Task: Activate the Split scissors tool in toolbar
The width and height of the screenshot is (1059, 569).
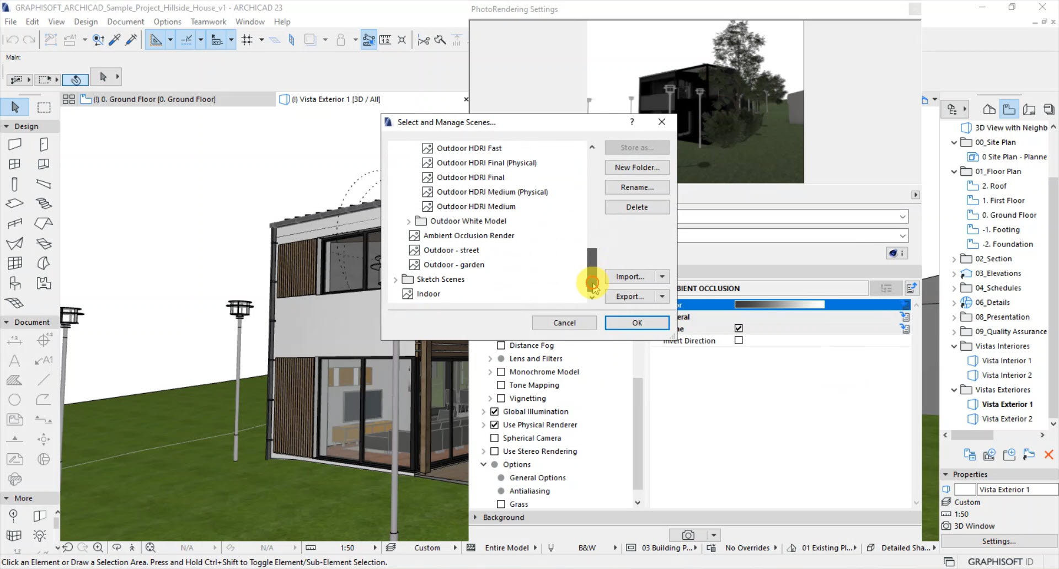Action: (424, 39)
